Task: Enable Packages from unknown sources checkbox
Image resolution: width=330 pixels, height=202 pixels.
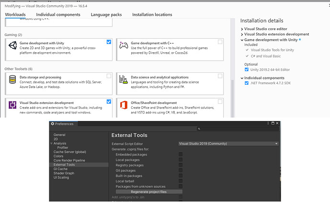Action: (181, 186)
